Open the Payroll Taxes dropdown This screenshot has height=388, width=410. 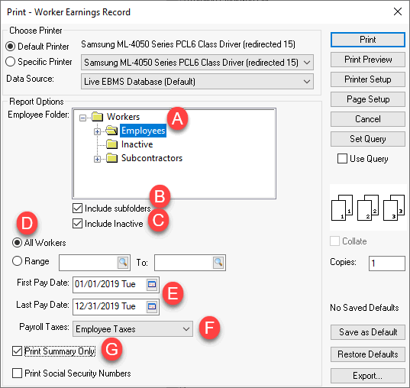click(133, 329)
